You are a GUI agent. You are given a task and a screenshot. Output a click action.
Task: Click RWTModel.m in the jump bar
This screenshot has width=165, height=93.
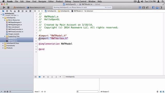click(78, 11)
